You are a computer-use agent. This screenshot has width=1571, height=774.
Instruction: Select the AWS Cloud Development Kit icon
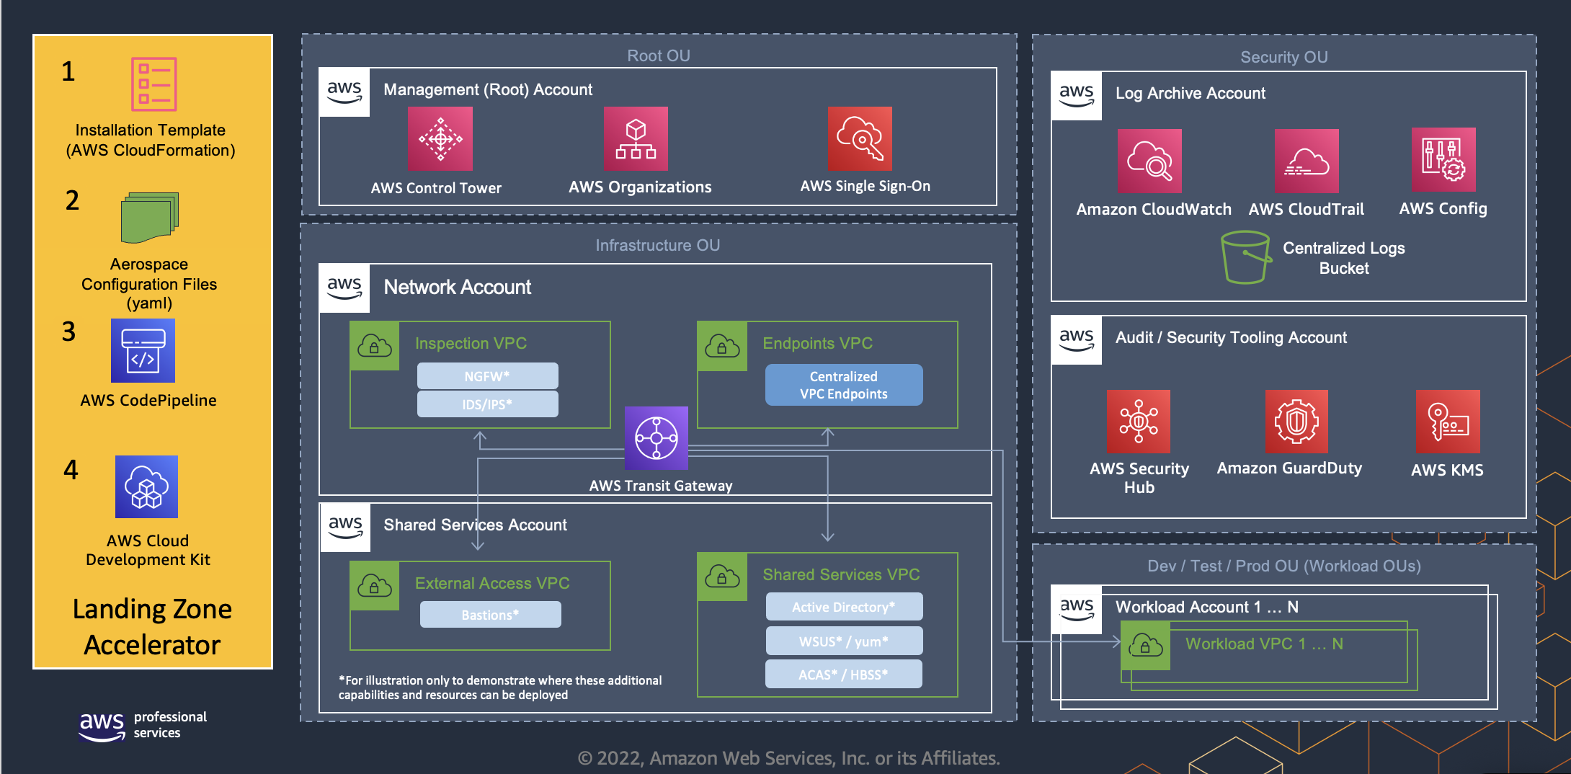pos(146,486)
